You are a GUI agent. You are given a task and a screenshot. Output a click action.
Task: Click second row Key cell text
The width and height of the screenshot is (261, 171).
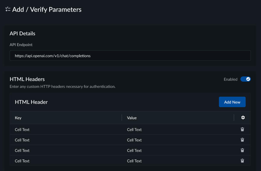point(22,140)
